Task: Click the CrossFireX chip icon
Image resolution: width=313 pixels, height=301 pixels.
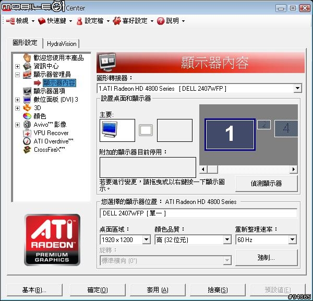Action: coord(27,150)
